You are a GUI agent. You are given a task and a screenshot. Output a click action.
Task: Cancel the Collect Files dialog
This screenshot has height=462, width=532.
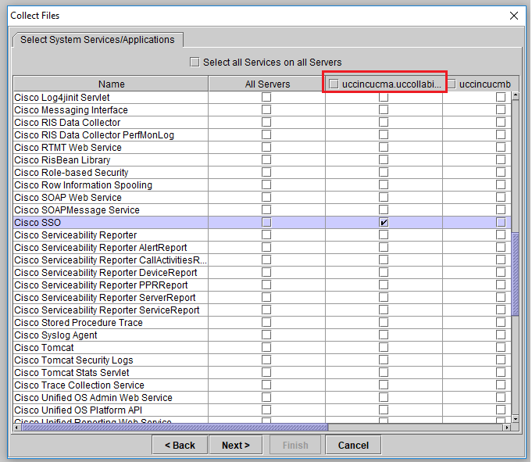pyautogui.click(x=353, y=445)
